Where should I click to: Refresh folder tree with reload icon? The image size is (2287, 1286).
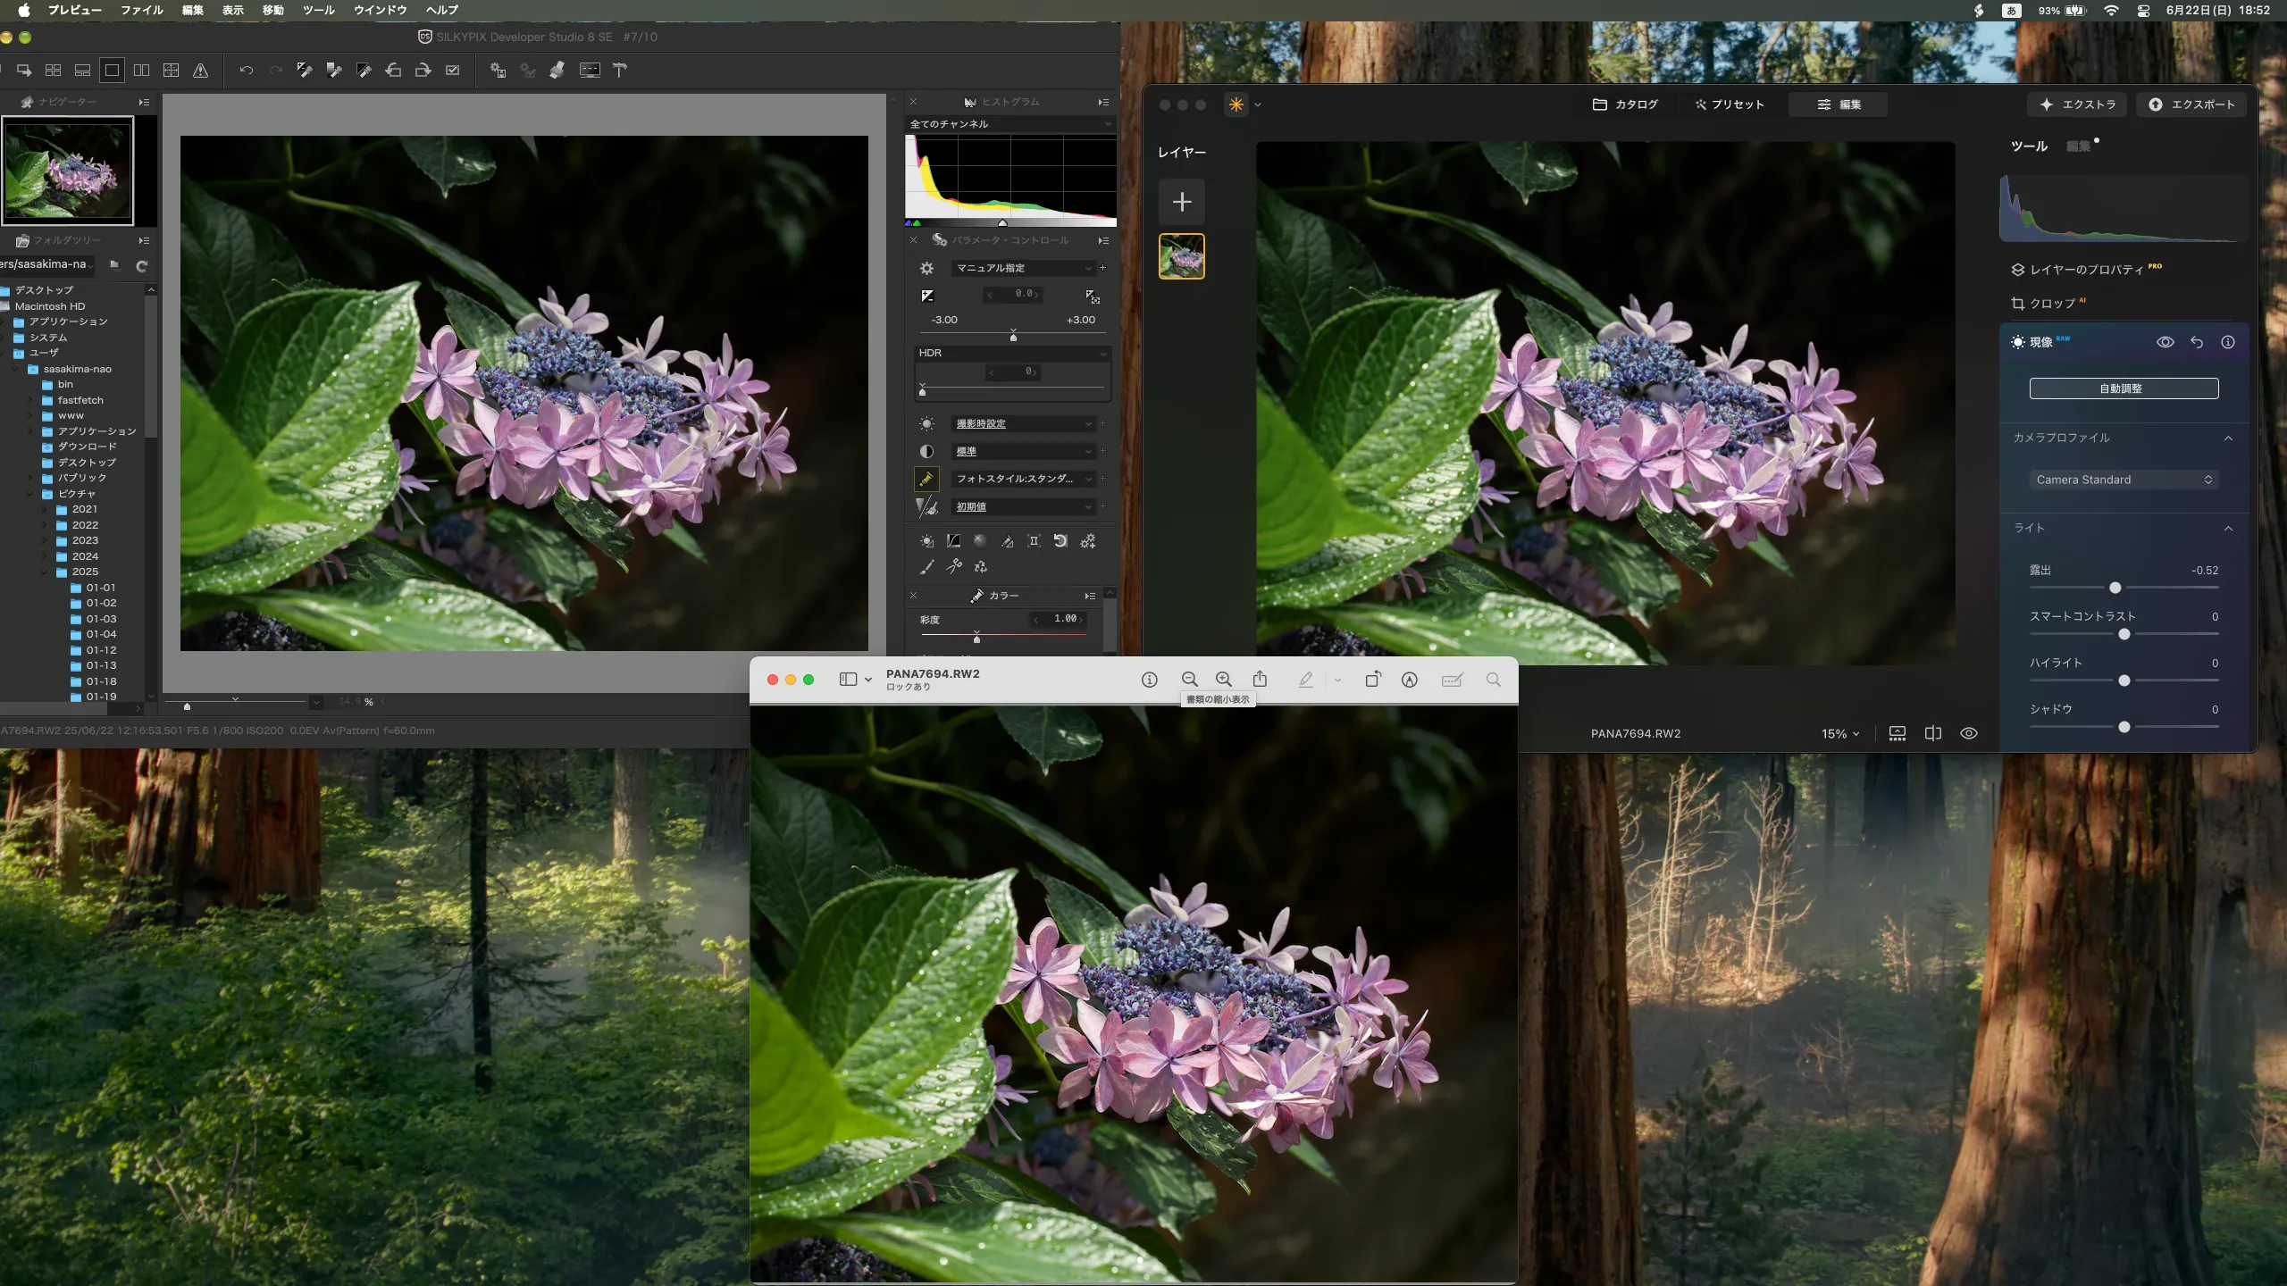point(141,265)
